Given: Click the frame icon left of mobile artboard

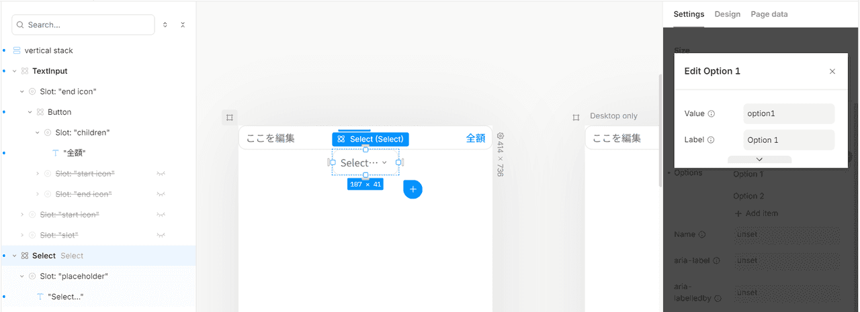Looking at the screenshot, I should (229, 117).
